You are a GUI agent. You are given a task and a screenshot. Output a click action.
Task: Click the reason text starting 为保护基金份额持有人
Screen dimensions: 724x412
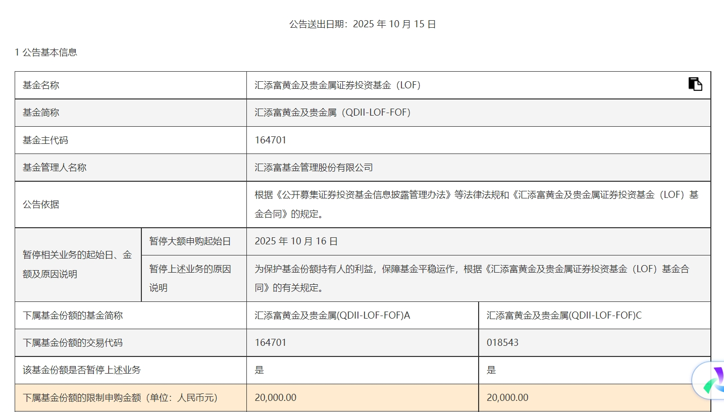(x=472, y=278)
